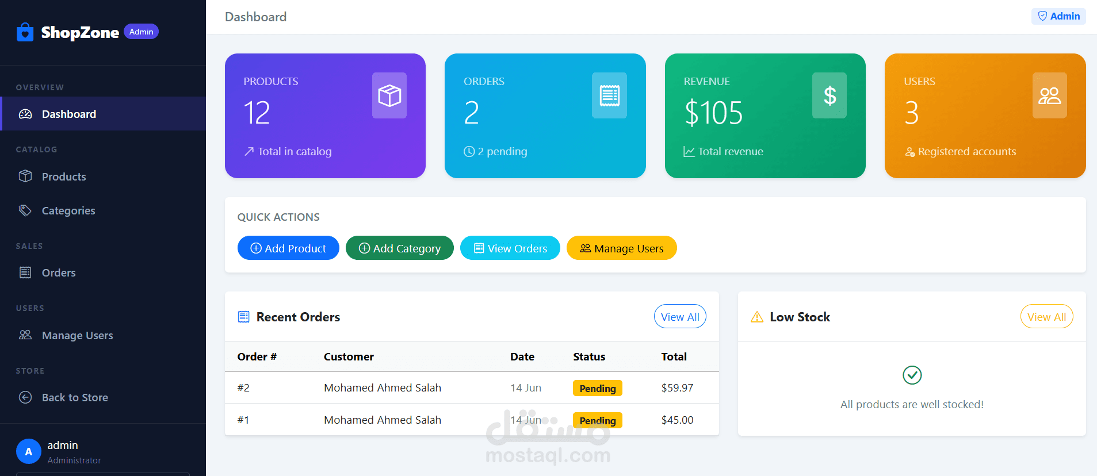
Task: Click the Admin label beside ShopZone logo
Action: [x=141, y=32]
